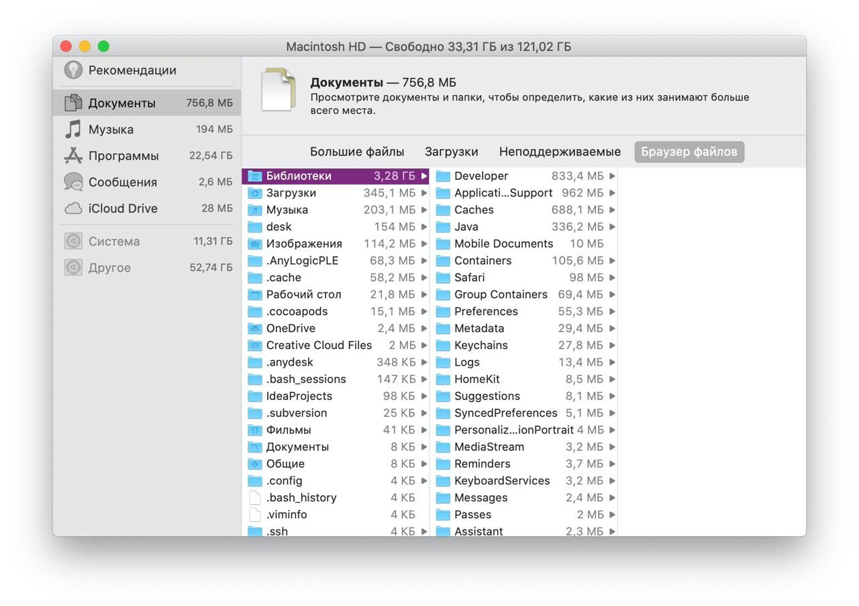Screen dimensions: 859x606
Task: Click the Safari folder icon
Action: pos(443,277)
